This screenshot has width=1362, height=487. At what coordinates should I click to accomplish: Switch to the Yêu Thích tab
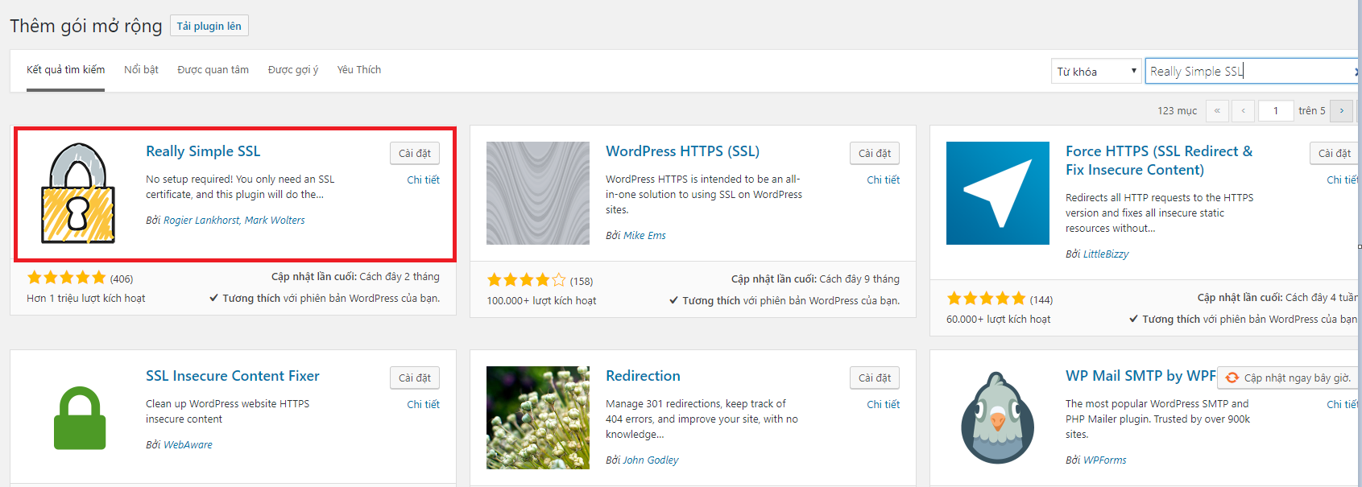click(x=359, y=70)
